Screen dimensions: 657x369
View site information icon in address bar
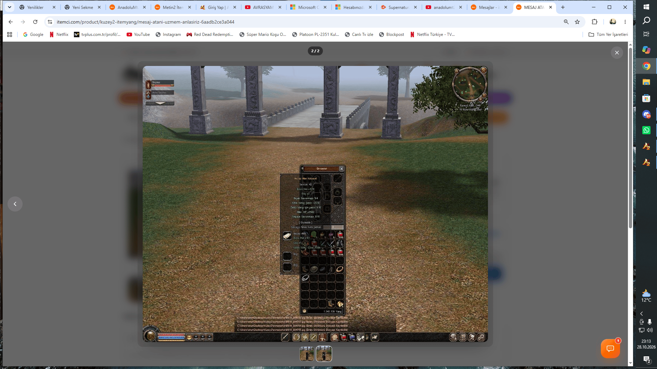(x=50, y=22)
